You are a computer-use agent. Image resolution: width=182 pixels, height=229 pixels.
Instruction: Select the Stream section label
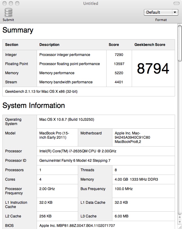(11, 82)
